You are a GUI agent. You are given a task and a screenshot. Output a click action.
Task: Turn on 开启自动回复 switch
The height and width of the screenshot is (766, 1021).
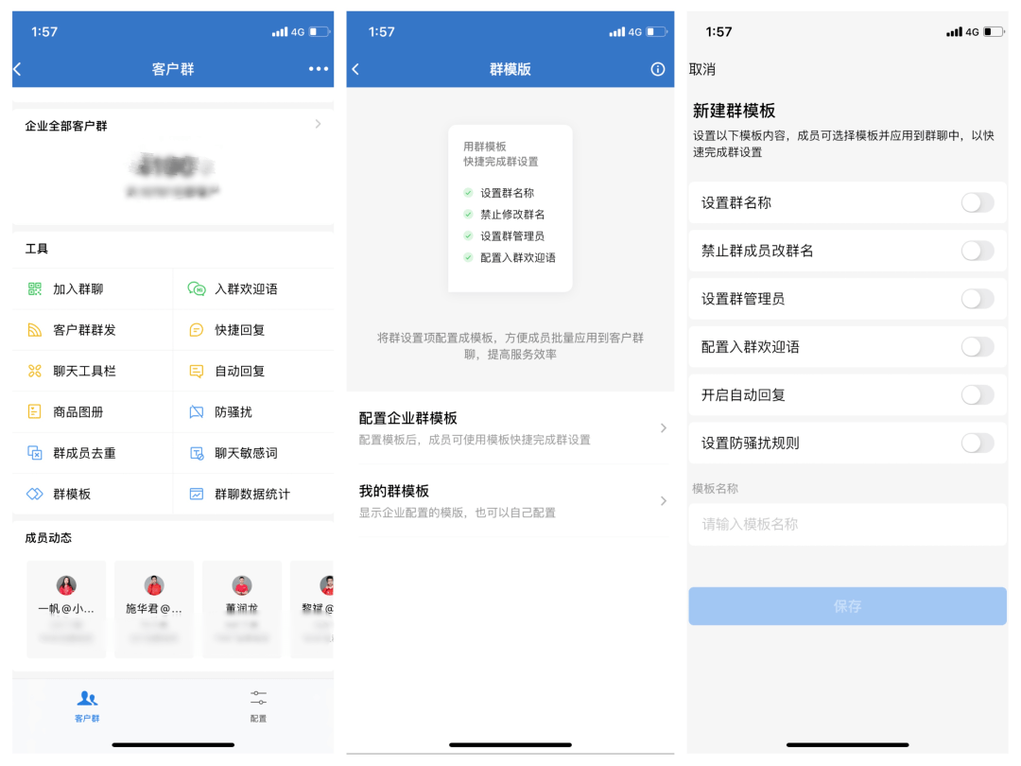(x=977, y=394)
